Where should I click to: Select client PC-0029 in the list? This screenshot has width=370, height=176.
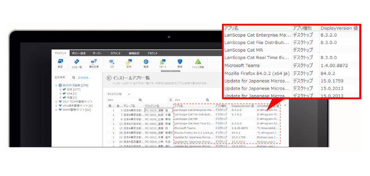click(159, 110)
